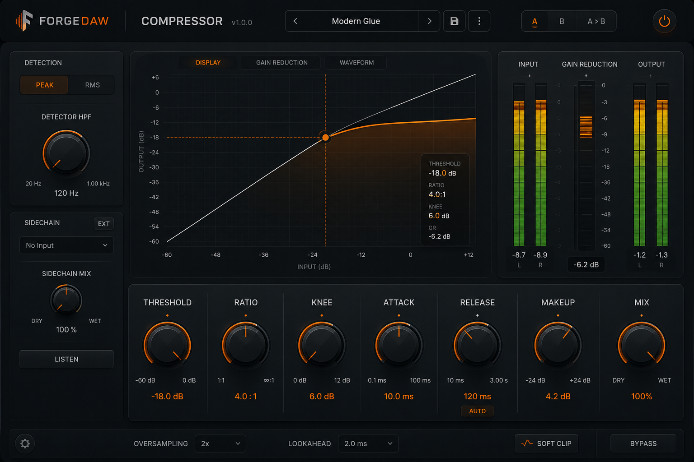
Task: Select RMS detection mode
Action: [x=92, y=85]
